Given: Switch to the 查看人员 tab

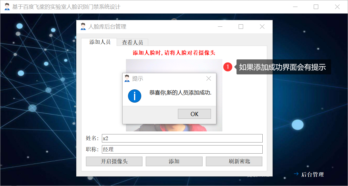Looking at the screenshot, I should pyautogui.click(x=132, y=42).
